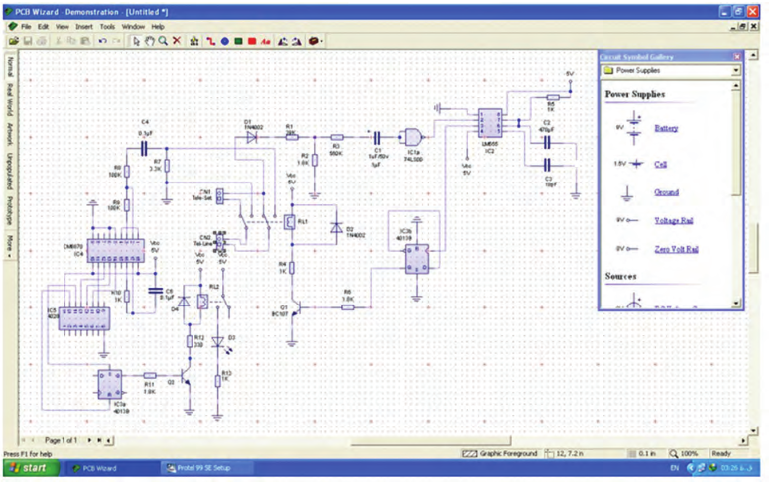The width and height of the screenshot is (773, 488).
Task: Open the Window menu
Action: 133,27
